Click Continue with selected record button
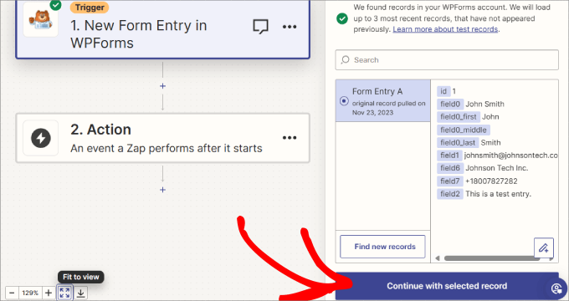This screenshot has height=301, width=569. [x=447, y=286]
